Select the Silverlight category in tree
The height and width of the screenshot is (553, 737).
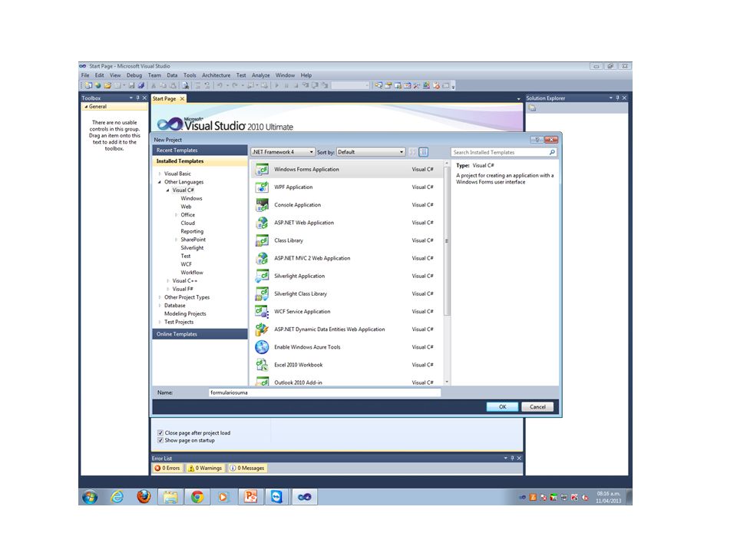[192, 248]
